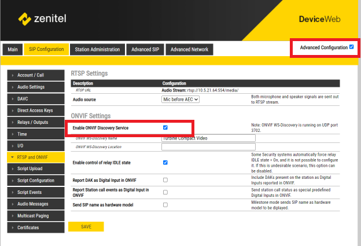Expand the Account / Call sidebar section
The image size is (361, 246).
pyautogui.click(x=34, y=75)
